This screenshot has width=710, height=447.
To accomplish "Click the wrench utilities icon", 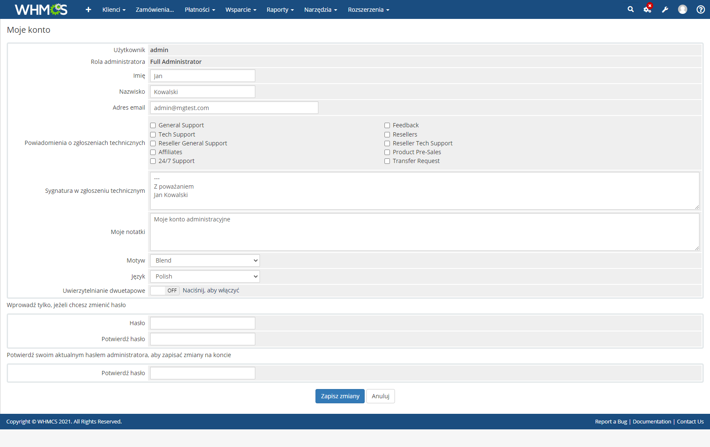I will tap(665, 9).
